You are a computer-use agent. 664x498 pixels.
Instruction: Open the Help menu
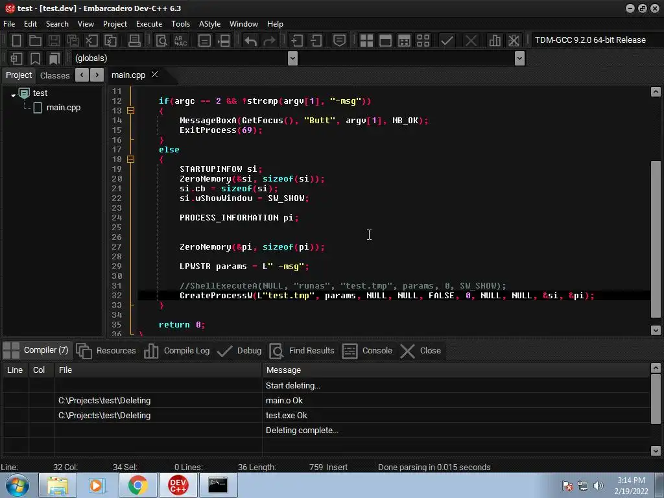point(275,24)
